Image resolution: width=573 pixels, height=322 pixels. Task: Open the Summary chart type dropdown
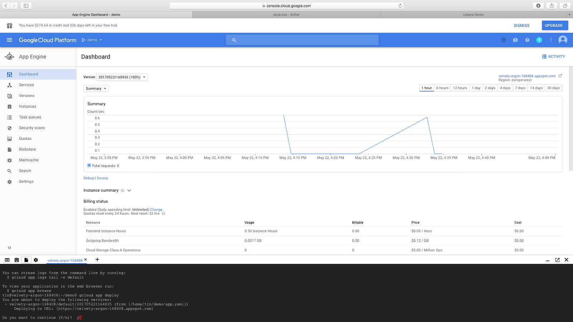(x=96, y=89)
